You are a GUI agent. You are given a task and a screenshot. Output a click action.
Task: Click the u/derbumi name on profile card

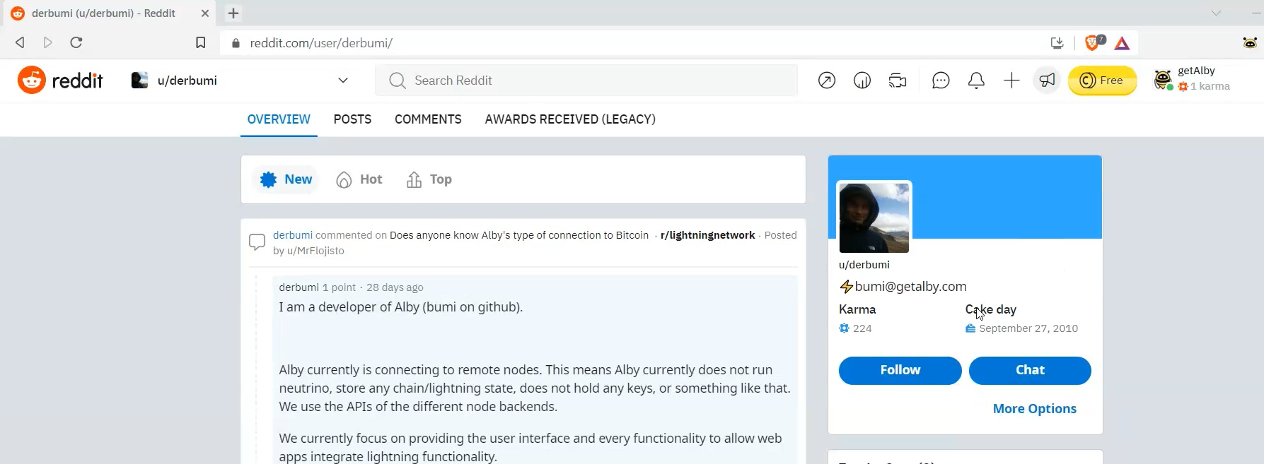click(864, 265)
